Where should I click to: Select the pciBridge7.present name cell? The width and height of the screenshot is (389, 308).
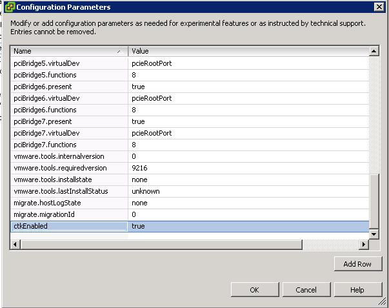click(x=69, y=121)
